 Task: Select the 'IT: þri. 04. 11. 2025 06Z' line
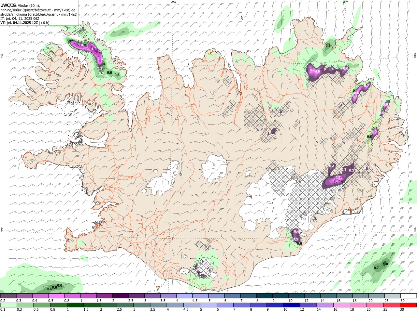20,19
